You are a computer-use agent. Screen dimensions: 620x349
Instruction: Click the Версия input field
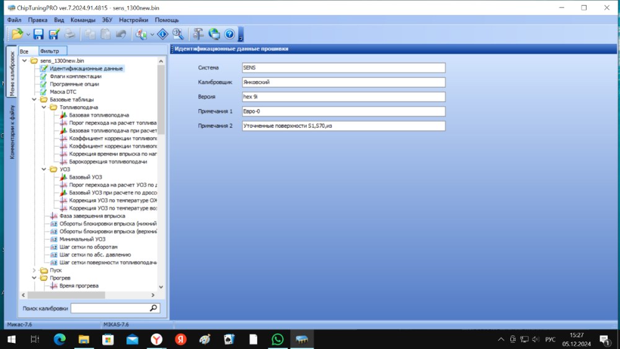pyautogui.click(x=343, y=97)
